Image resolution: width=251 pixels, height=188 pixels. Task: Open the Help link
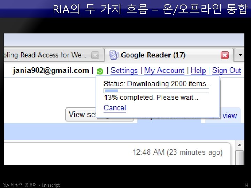[198, 70]
